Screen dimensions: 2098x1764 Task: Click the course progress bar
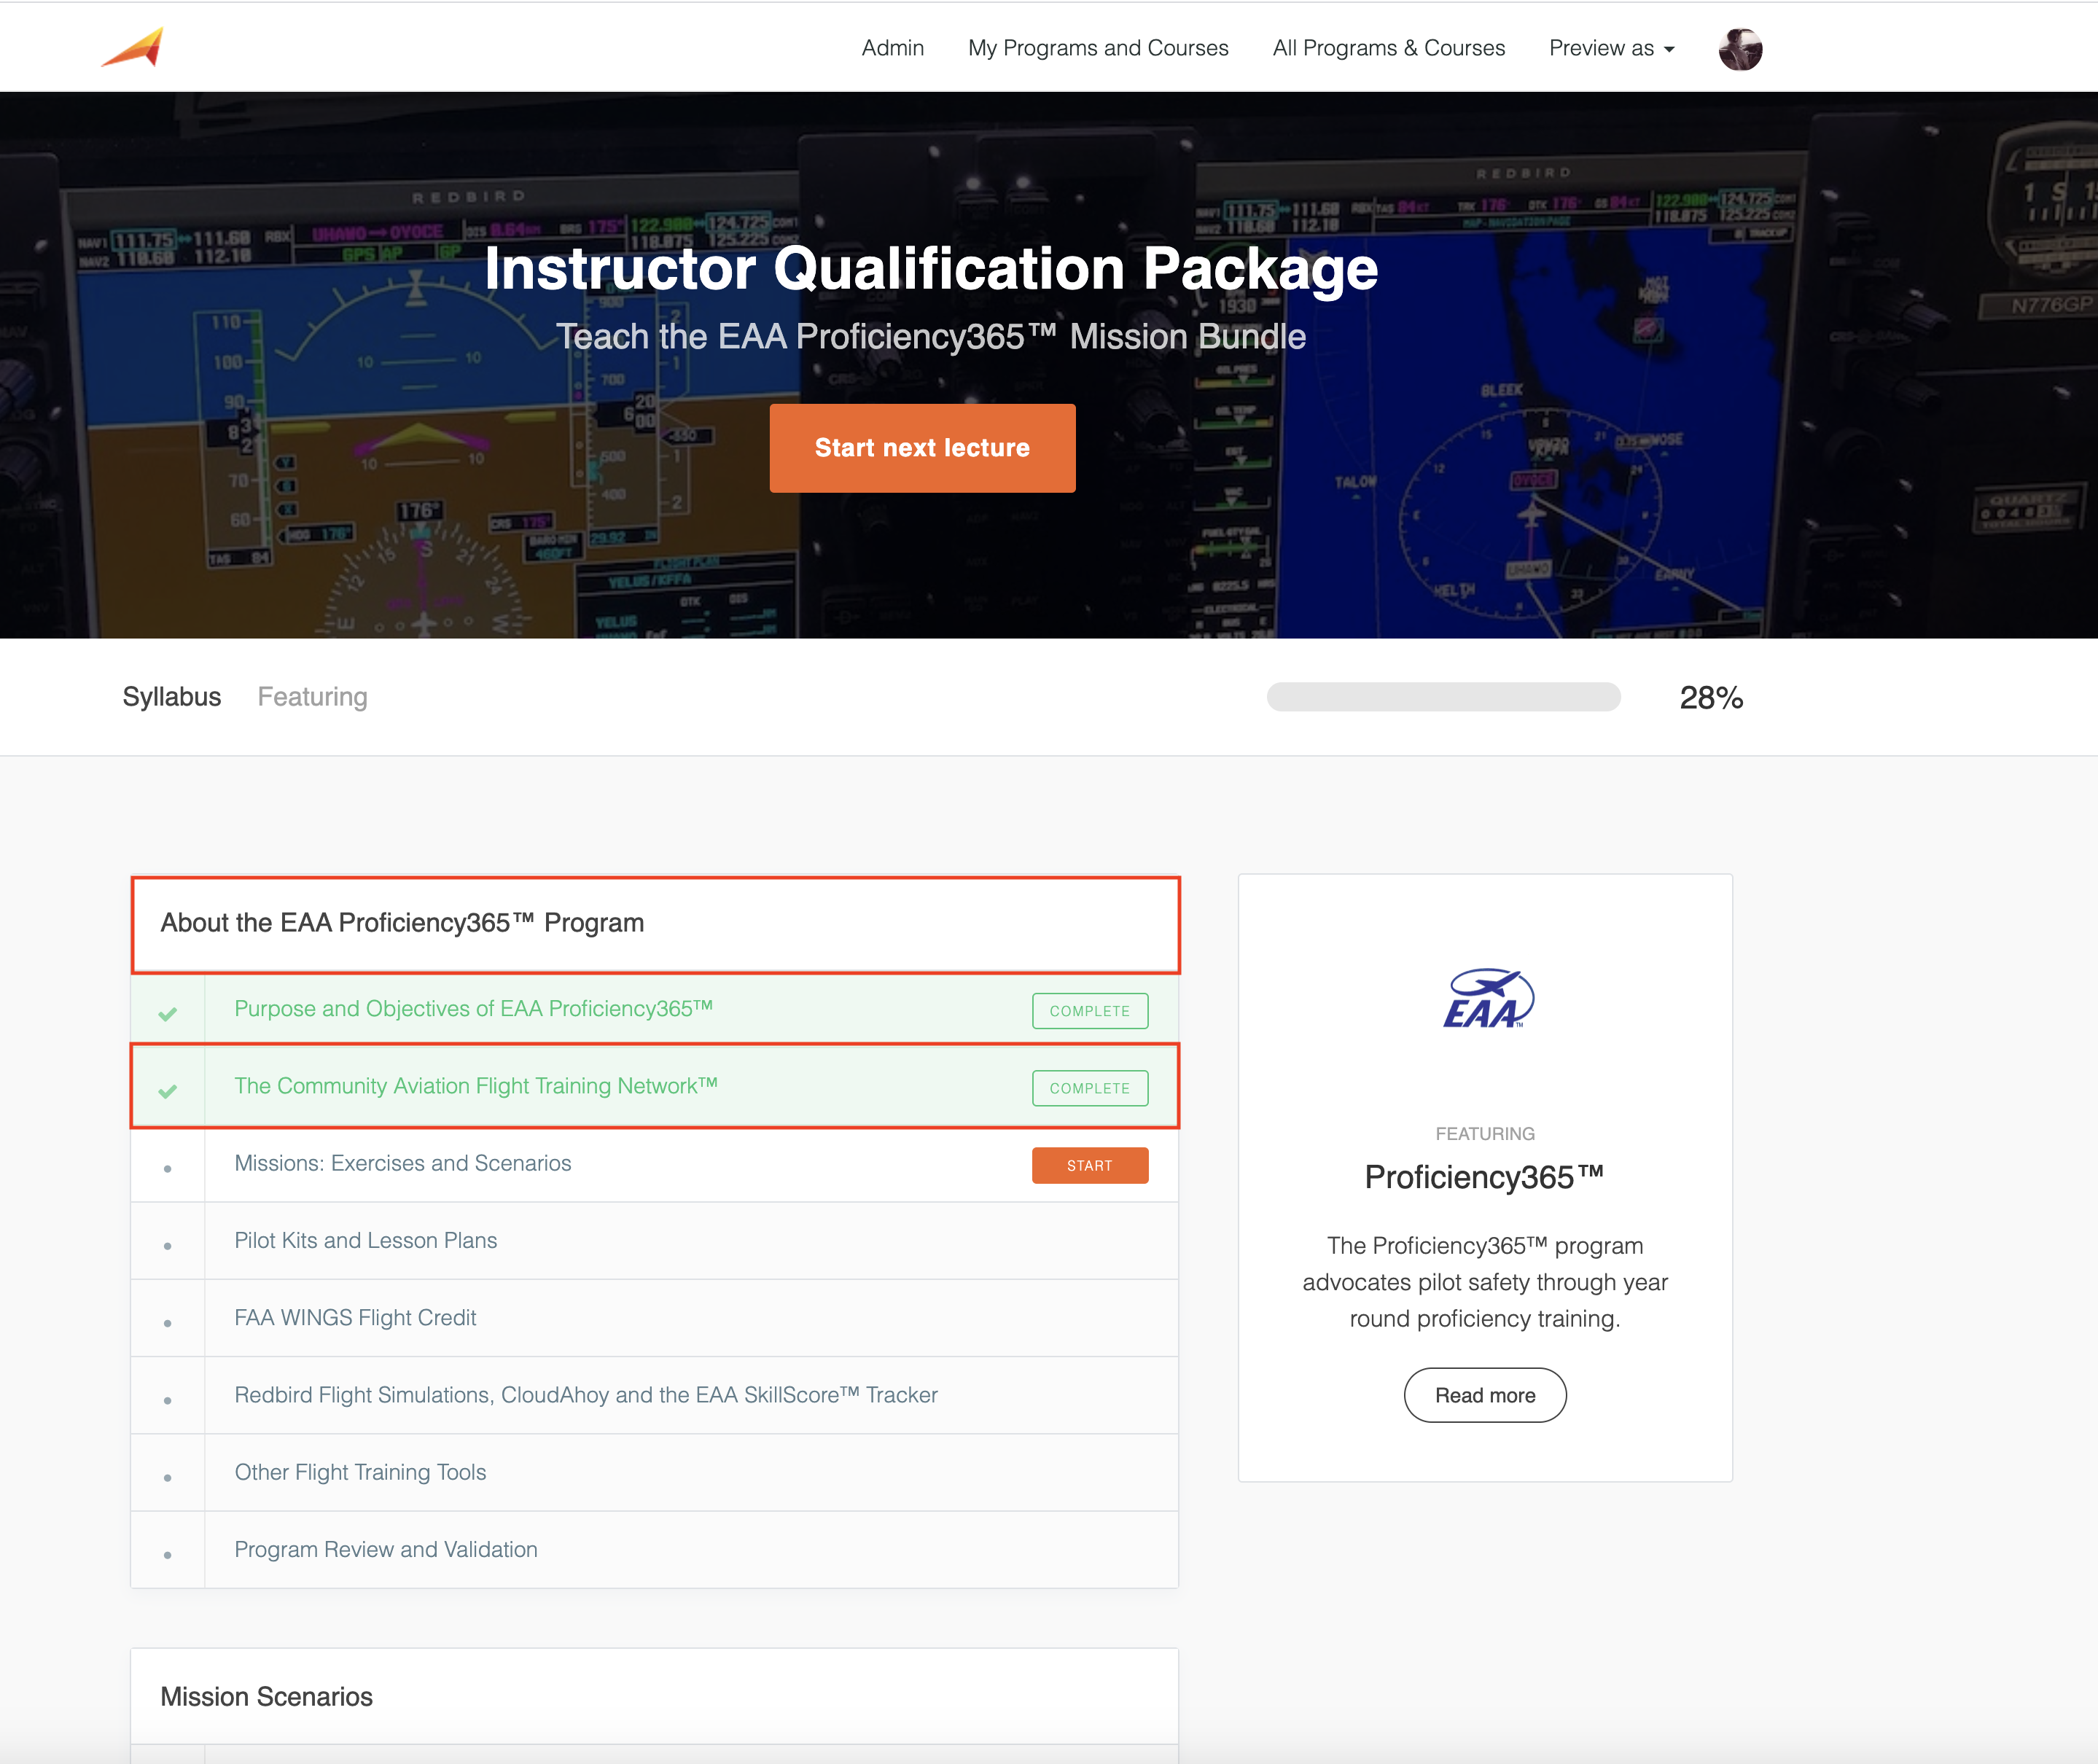(x=1443, y=697)
